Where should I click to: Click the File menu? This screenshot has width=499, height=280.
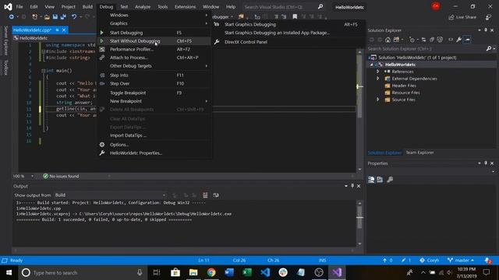click(x=19, y=7)
